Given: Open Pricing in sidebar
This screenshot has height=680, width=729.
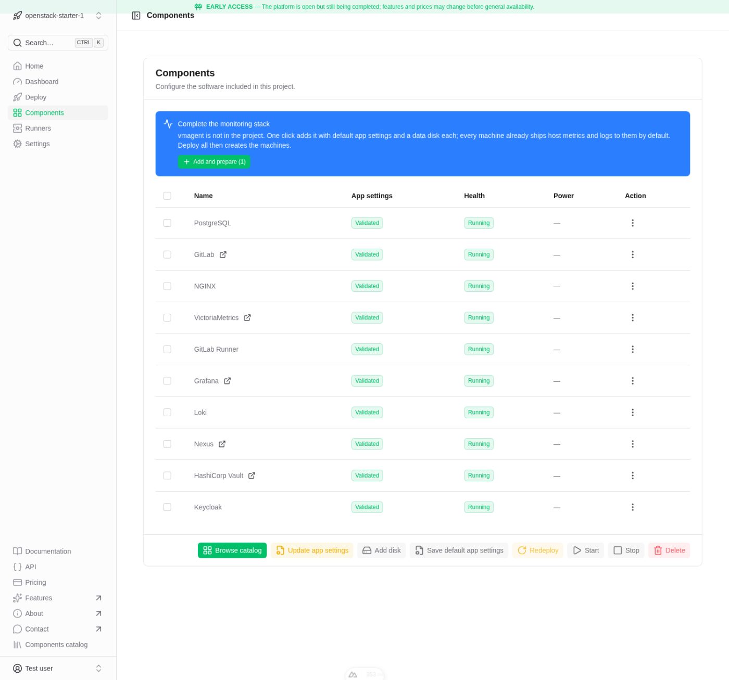Looking at the screenshot, I should tap(58, 583).
